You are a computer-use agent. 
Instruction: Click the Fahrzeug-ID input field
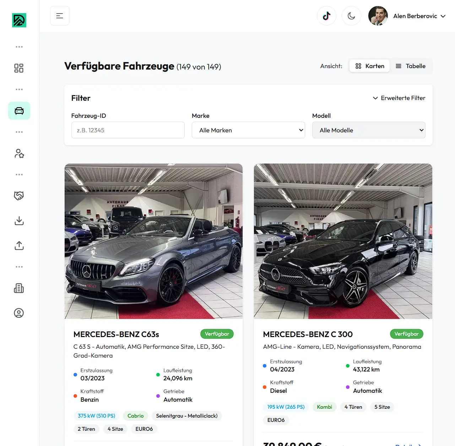point(128,130)
